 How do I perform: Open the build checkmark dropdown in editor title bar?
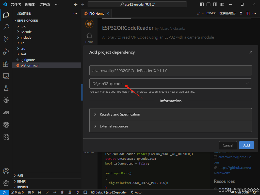pyautogui.click(x=203, y=13)
